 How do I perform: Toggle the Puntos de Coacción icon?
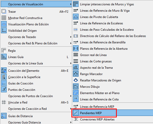point(4,90)
